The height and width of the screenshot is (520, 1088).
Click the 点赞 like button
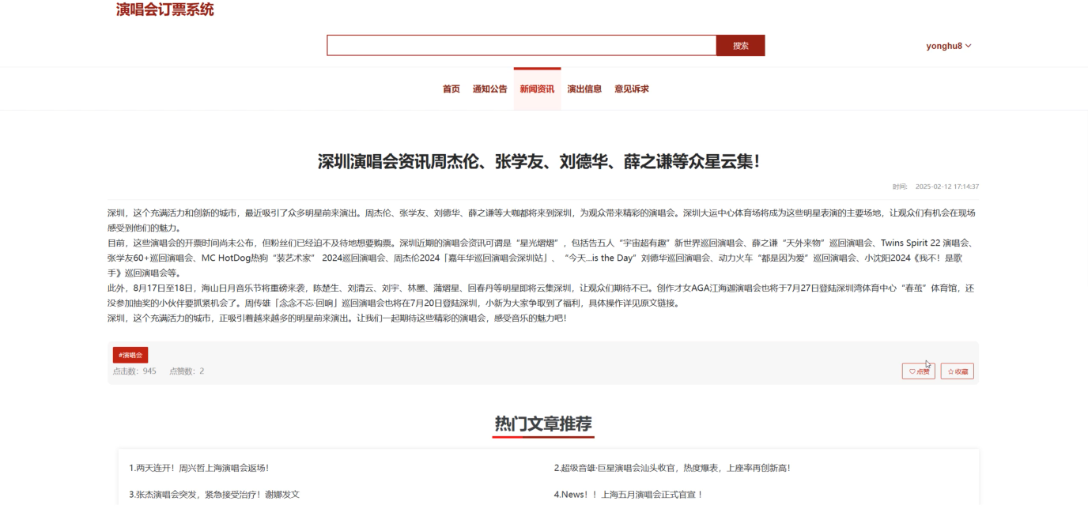[x=918, y=371]
